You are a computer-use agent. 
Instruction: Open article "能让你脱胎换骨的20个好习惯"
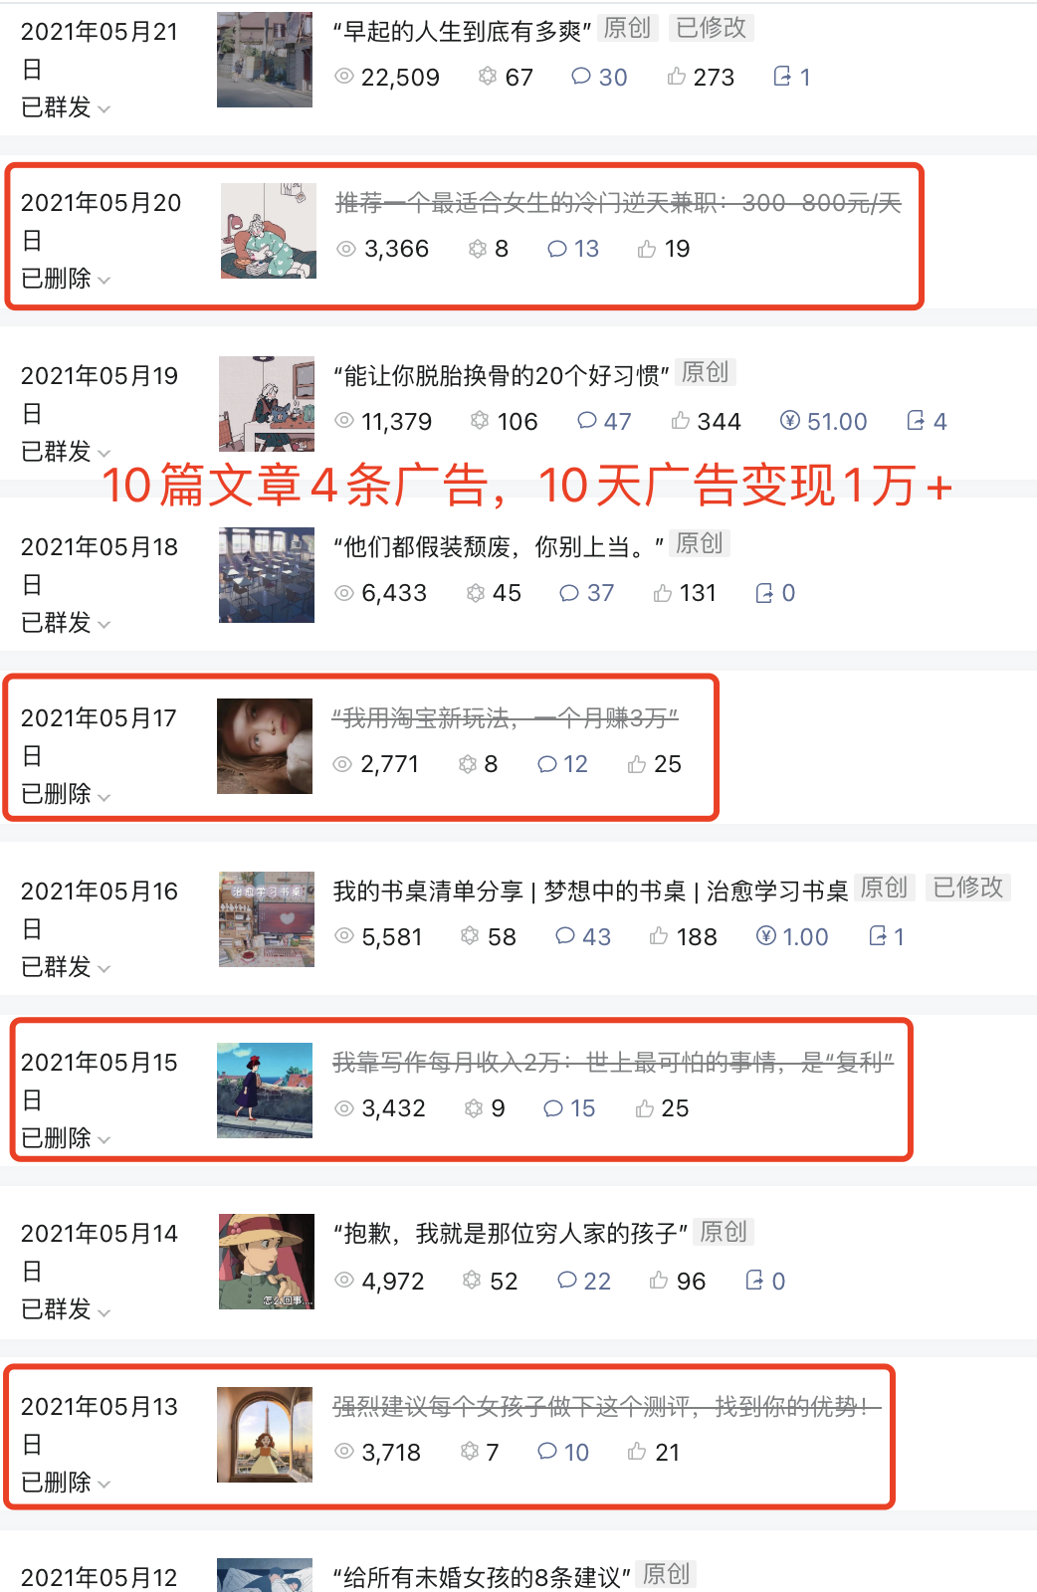coord(502,376)
